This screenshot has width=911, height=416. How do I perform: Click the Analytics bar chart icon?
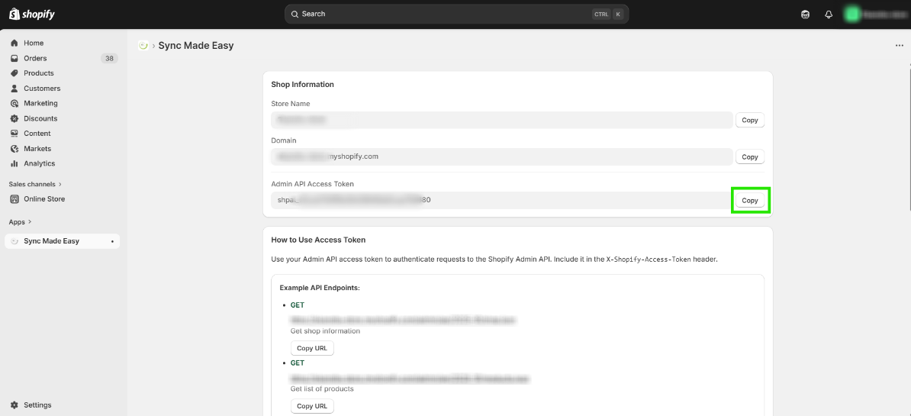pyautogui.click(x=14, y=163)
